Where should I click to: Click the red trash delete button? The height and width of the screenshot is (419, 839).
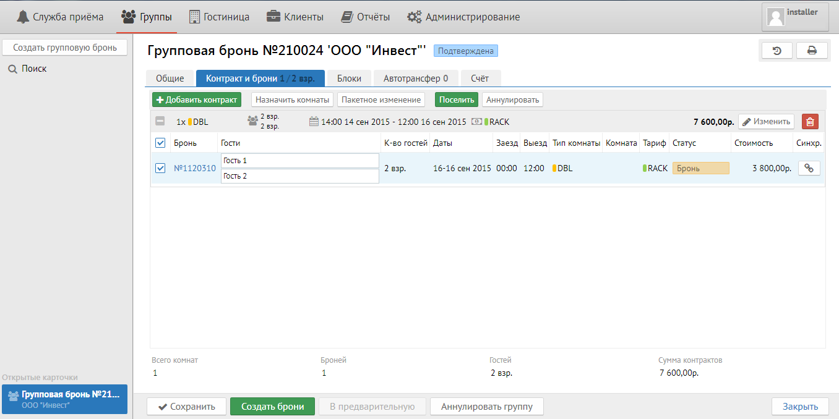pos(810,122)
